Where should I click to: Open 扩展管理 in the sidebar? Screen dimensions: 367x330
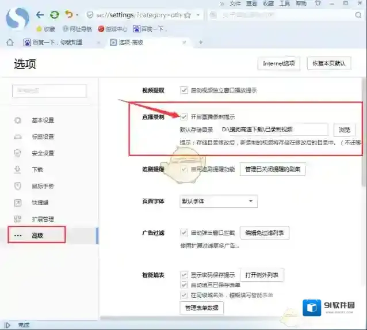[x=42, y=219]
